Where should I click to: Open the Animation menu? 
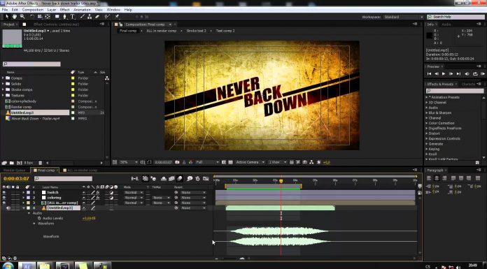coord(82,10)
